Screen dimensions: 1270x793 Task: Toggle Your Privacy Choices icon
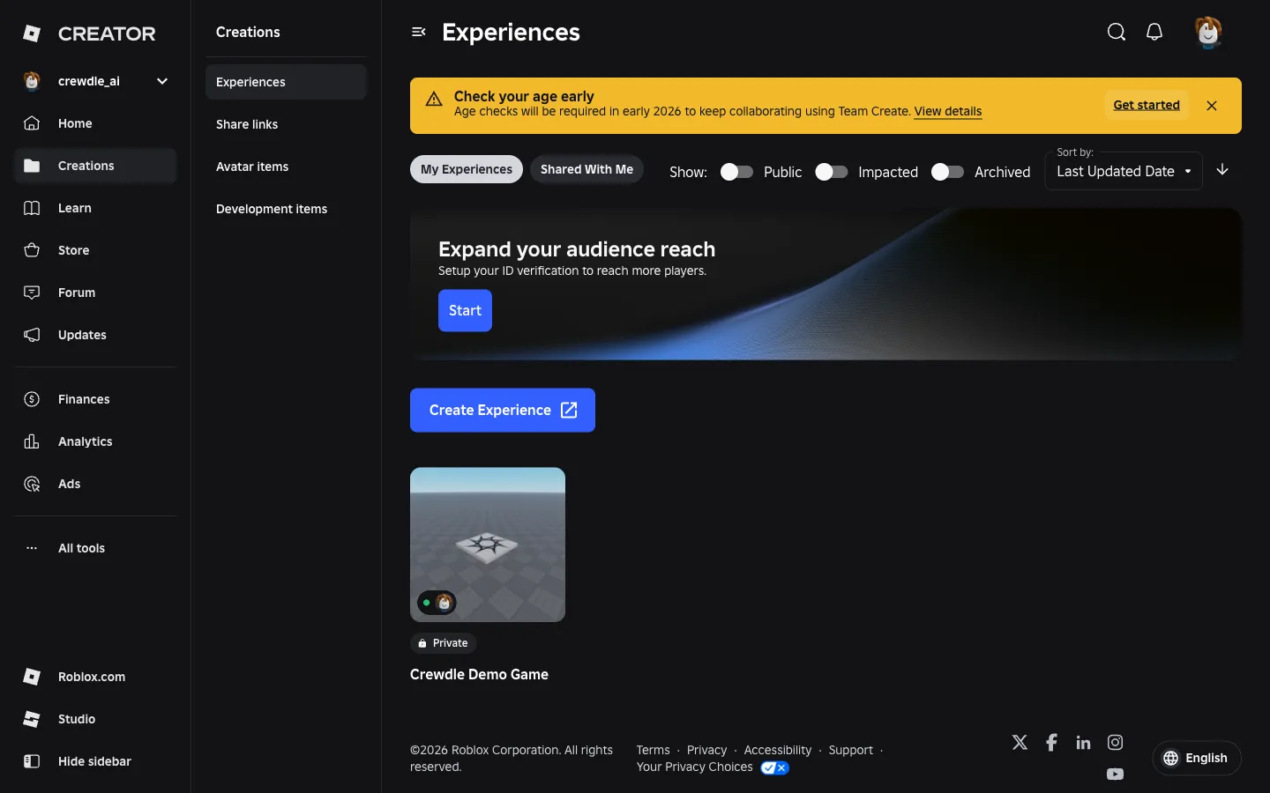tap(774, 767)
